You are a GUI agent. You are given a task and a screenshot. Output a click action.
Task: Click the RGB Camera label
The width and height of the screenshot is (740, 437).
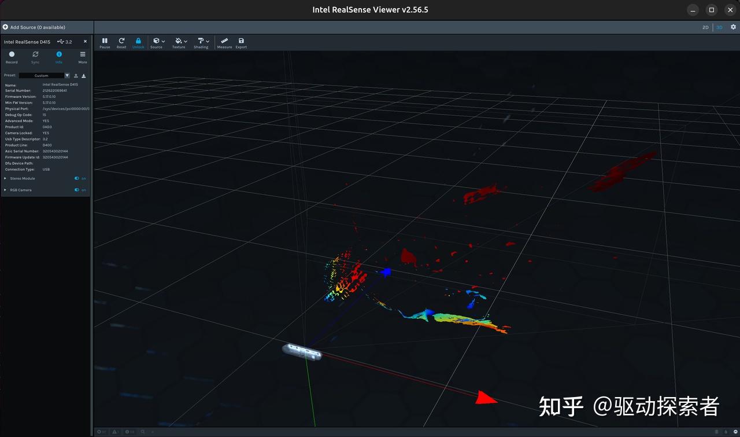coord(21,190)
